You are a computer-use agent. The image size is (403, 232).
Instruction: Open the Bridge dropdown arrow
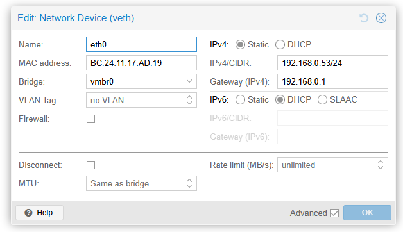tap(189, 81)
